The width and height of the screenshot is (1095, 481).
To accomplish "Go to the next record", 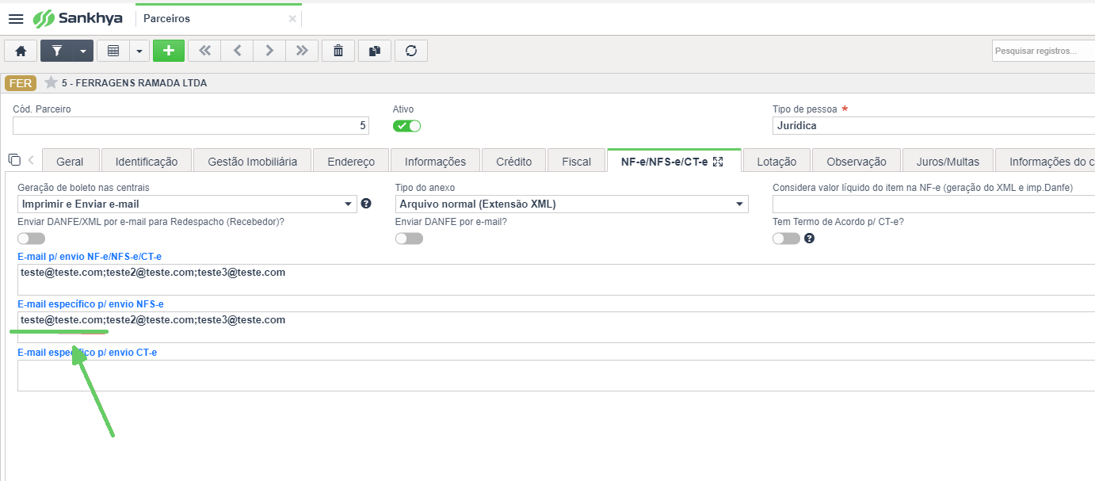I will (x=269, y=51).
